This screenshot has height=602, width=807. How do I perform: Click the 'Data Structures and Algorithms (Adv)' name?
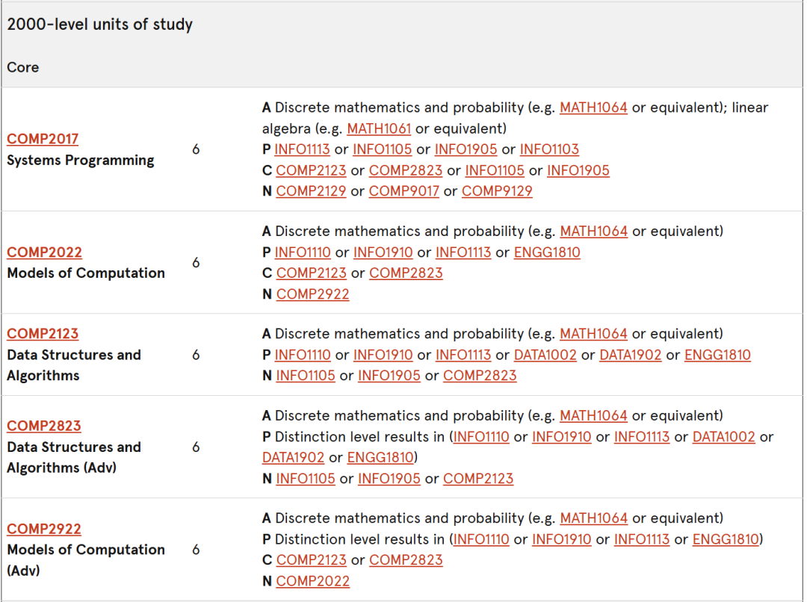point(73,457)
